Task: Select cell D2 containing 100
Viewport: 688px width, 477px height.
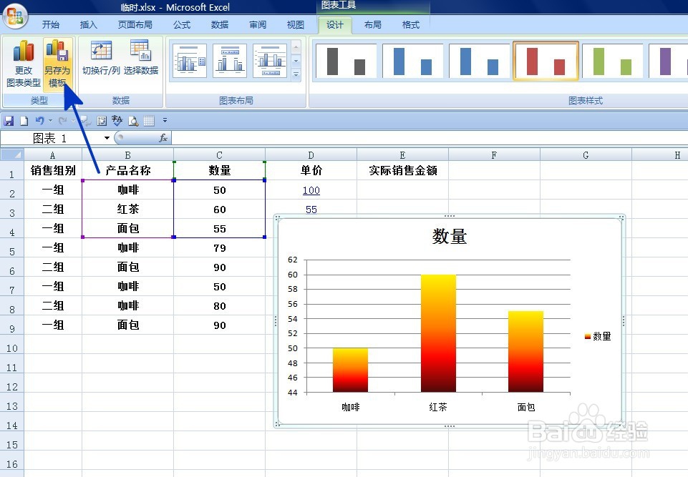Action: pyautogui.click(x=310, y=190)
